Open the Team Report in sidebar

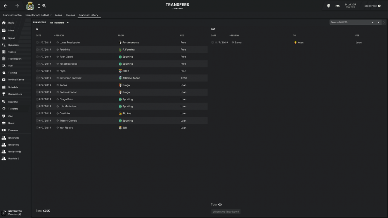pyautogui.click(x=16, y=59)
